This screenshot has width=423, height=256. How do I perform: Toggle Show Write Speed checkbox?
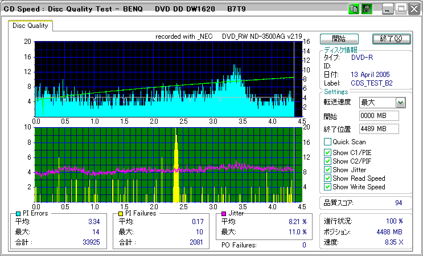pyautogui.click(x=327, y=186)
